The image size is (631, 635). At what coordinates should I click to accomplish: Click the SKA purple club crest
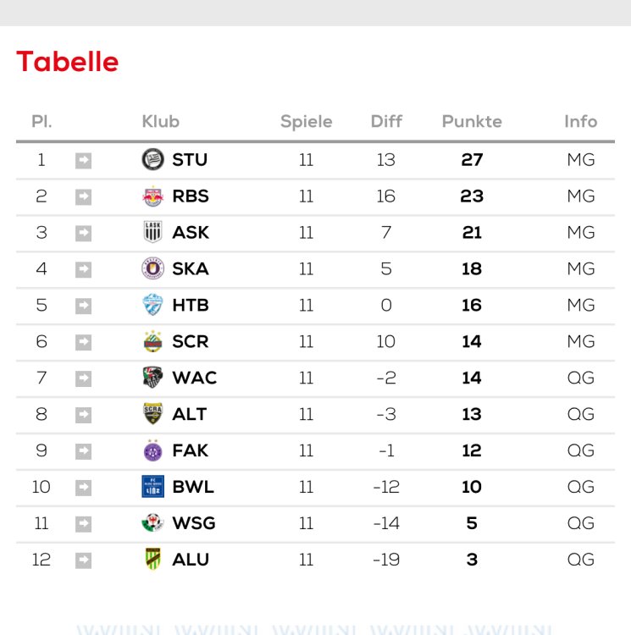pos(152,268)
